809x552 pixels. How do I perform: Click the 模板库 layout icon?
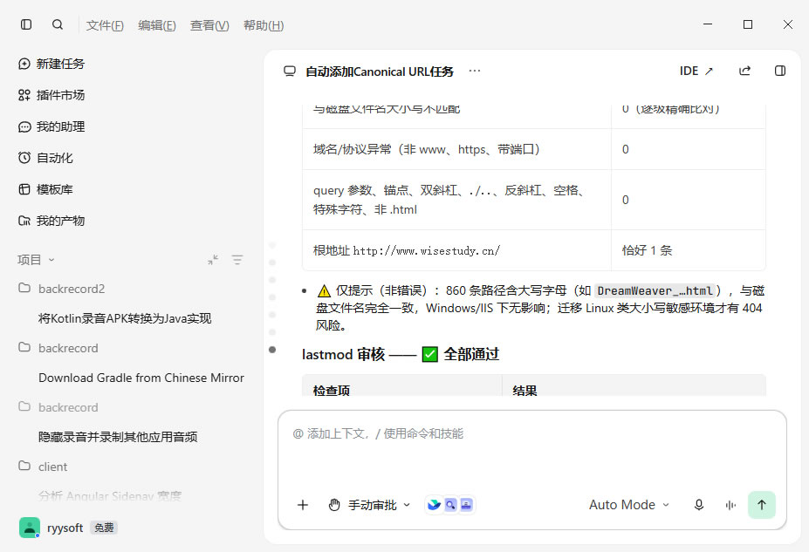24,189
